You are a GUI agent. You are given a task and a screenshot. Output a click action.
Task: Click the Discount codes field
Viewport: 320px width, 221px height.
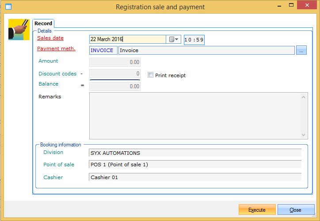click(x=115, y=74)
